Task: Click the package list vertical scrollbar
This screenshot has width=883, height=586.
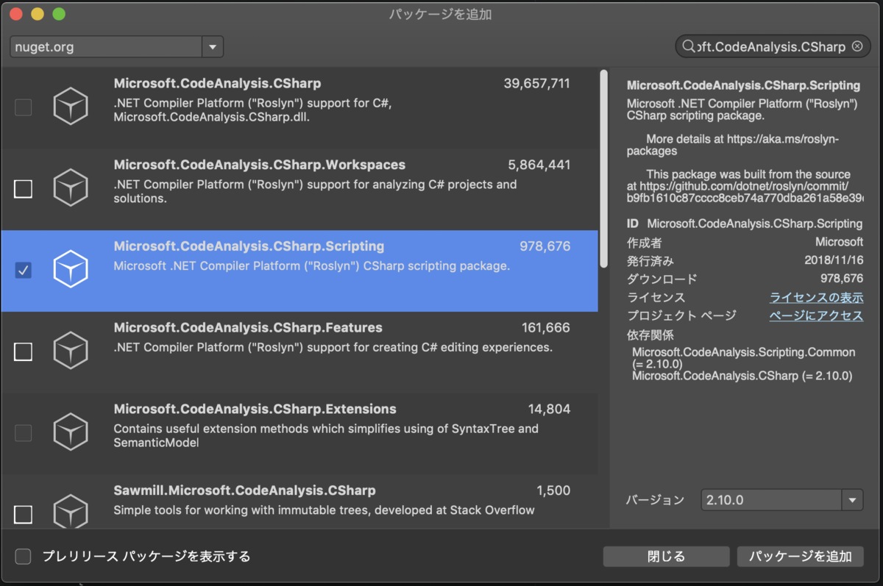Action: coord(604,168)
